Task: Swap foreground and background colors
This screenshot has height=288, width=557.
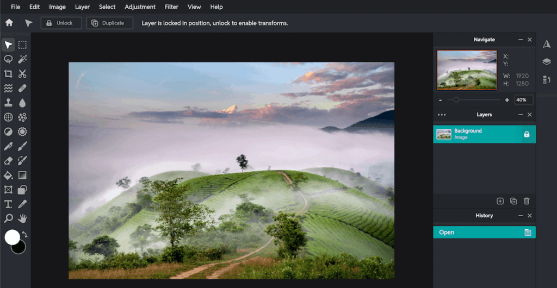Action: [x=24, y=234]
